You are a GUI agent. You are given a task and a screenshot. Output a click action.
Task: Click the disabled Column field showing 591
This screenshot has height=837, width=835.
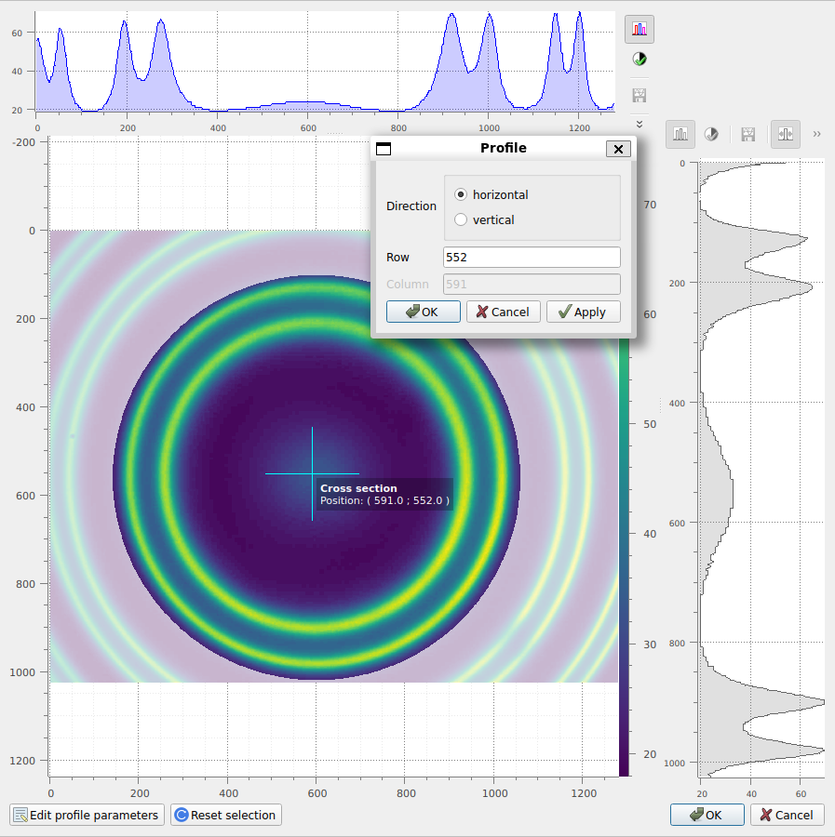tap(532, 284)
